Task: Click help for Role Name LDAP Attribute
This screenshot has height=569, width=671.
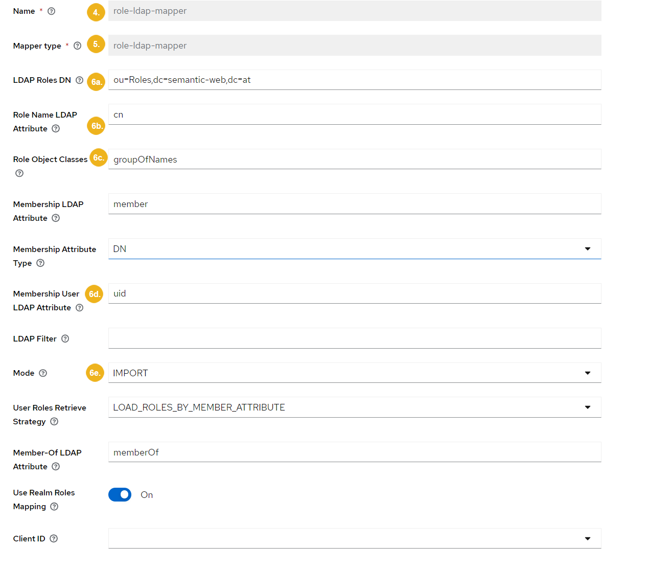Action: tap(56, 128)
